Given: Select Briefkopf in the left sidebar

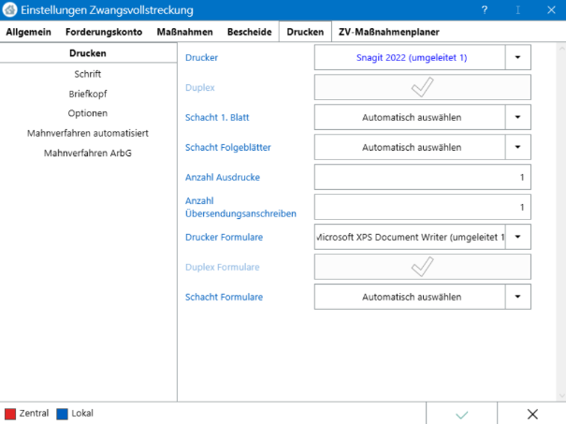Looking at the screenshot, I should pyautogui.click(x=88, y=94).
